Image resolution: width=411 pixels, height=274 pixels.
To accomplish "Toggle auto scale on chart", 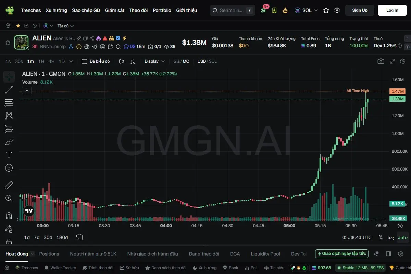I will 403,237.
